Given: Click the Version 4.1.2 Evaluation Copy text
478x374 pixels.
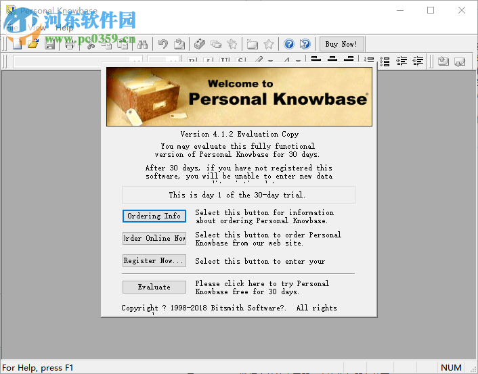Looking at the screenshot, I should [239, 134].
